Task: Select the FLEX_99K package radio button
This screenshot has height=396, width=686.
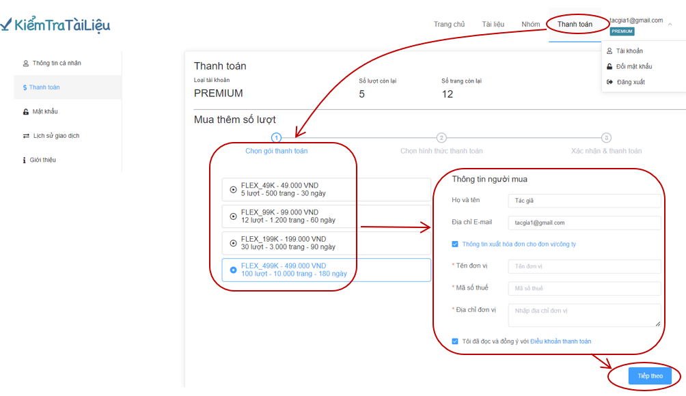Action: click(x=233, y=216)
